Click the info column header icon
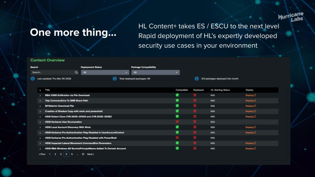This screenshot has height=177, width=315. (40, 90)
